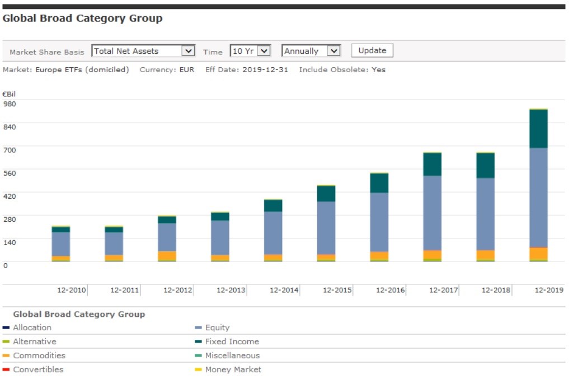Expand the 10 Yr time range dropdown
578x379 pixels.
click(x=250, y=51)
